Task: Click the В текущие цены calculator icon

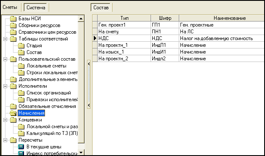Action: click(21, 147)
